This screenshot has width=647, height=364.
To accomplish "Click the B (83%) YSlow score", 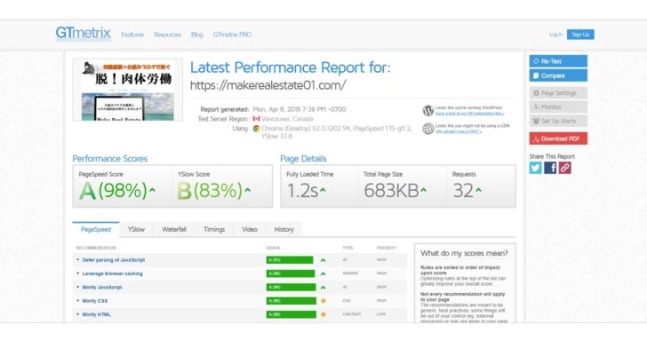I will [x=210, y=191].
